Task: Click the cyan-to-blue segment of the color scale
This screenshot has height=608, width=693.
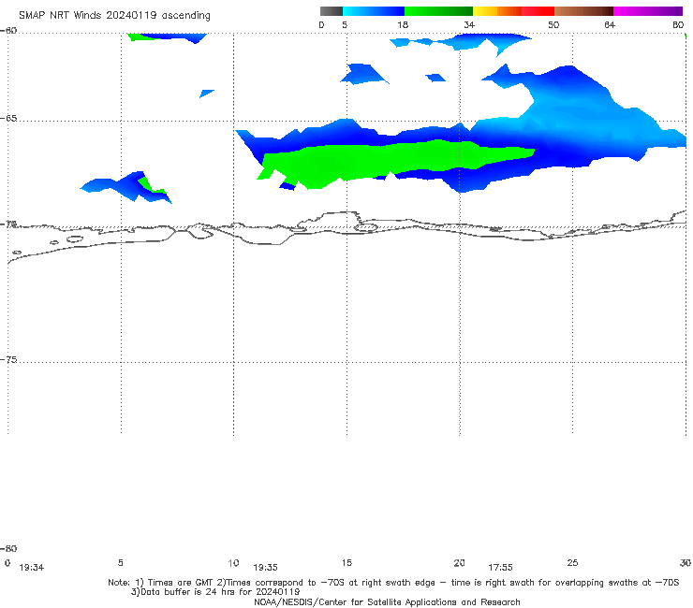Action: 373,11
